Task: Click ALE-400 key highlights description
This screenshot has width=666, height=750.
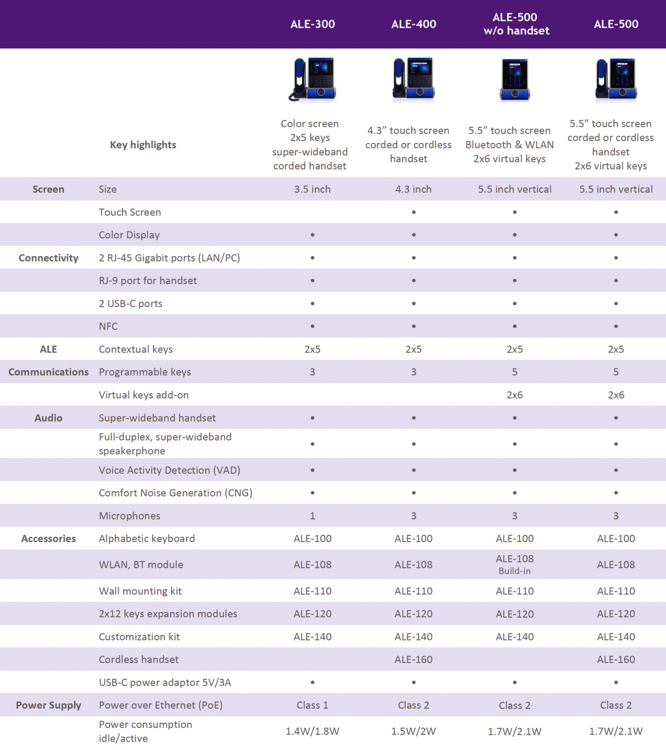Action: click(x=408, y=145)
